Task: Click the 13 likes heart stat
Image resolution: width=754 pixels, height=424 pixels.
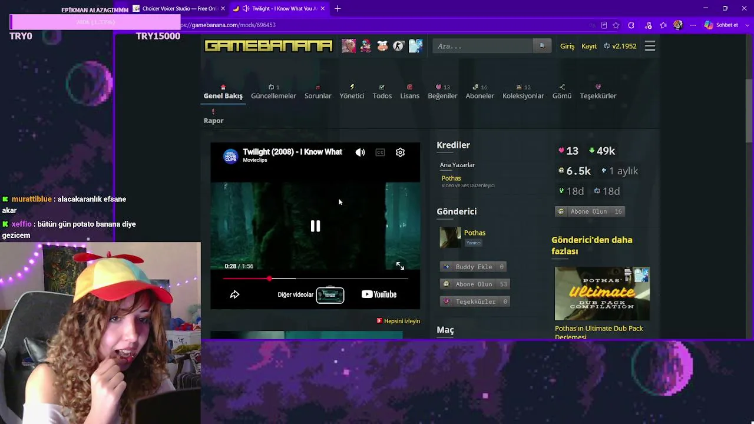Action: (568, 151)
